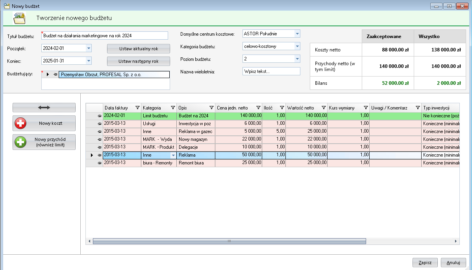This screenshot has width=472, height=270.
Task: Open filter icon on Uwagi / Komentarz column
Action: coord(418,108)
